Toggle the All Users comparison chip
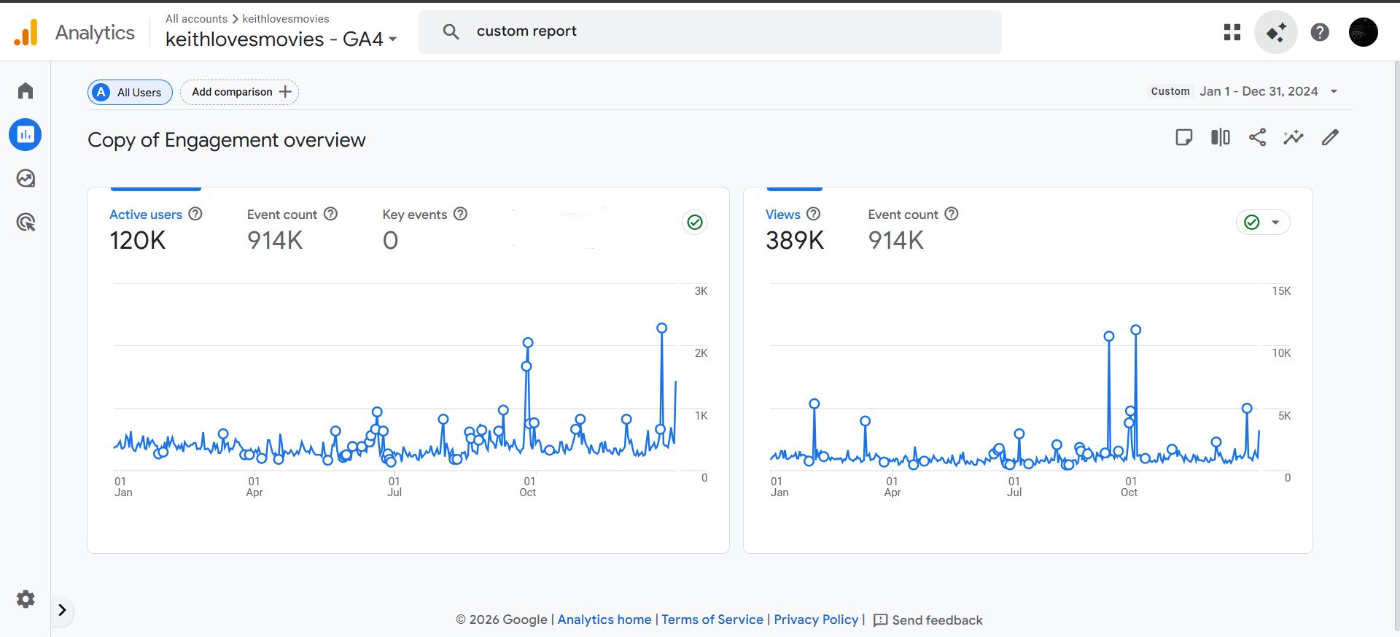 (x=130, y=93)
